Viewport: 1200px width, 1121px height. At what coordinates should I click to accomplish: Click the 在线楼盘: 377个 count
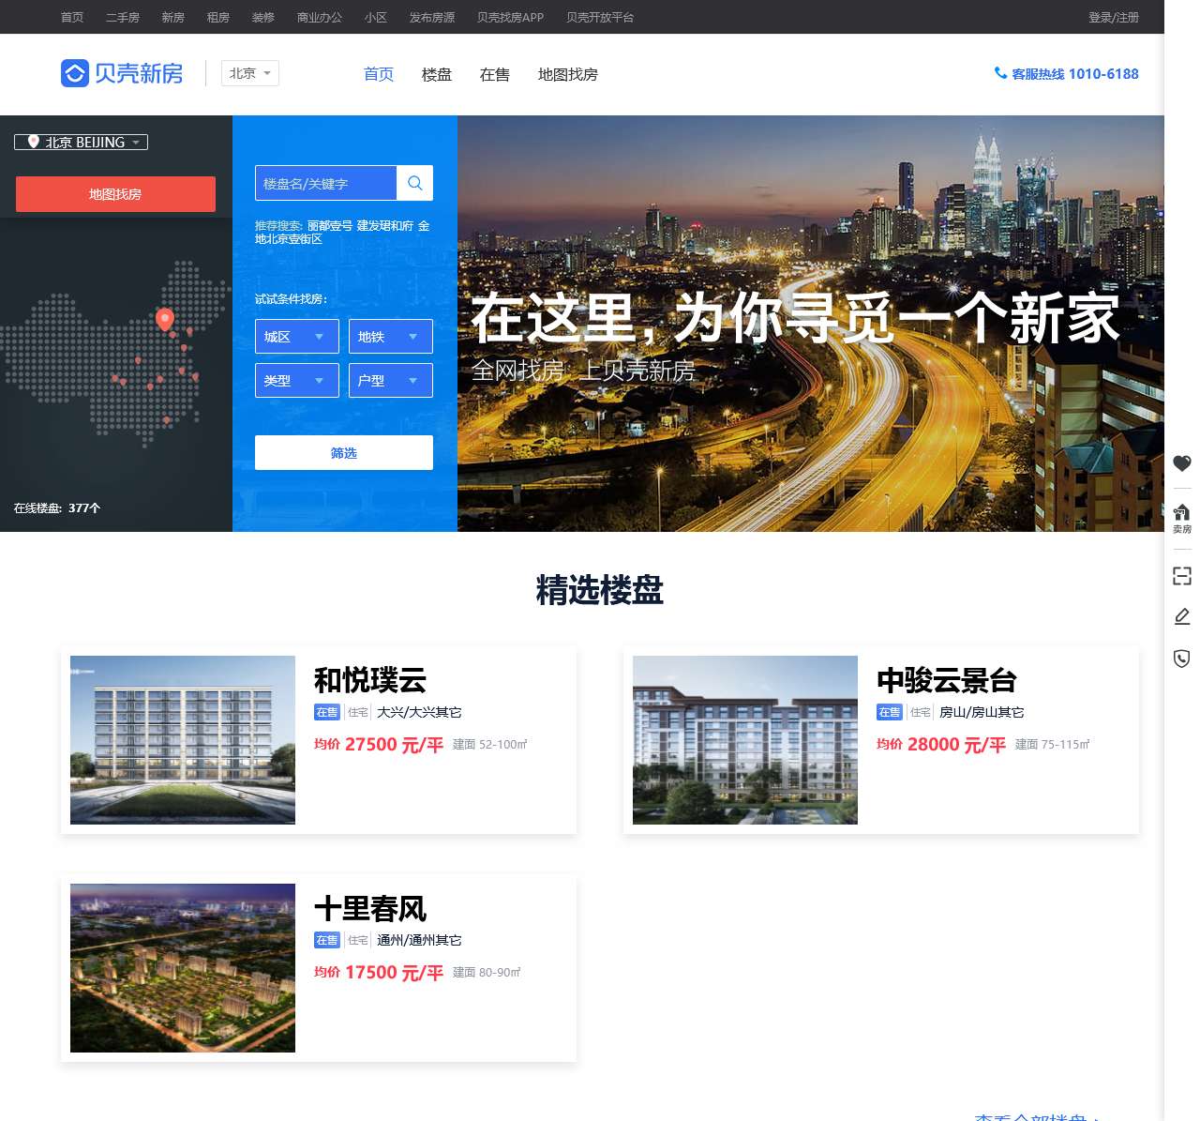[x=57, y=507]
